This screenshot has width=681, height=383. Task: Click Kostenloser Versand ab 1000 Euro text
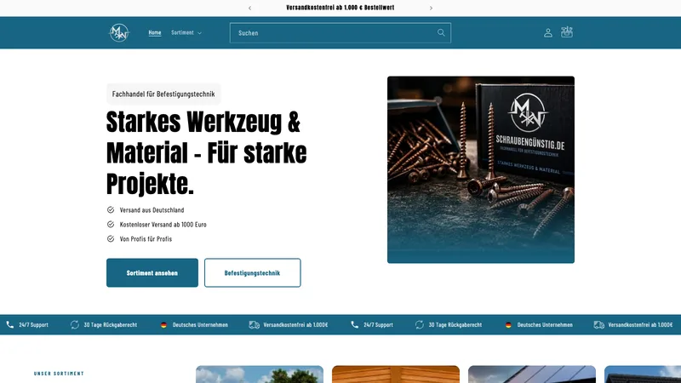(163, 225)
